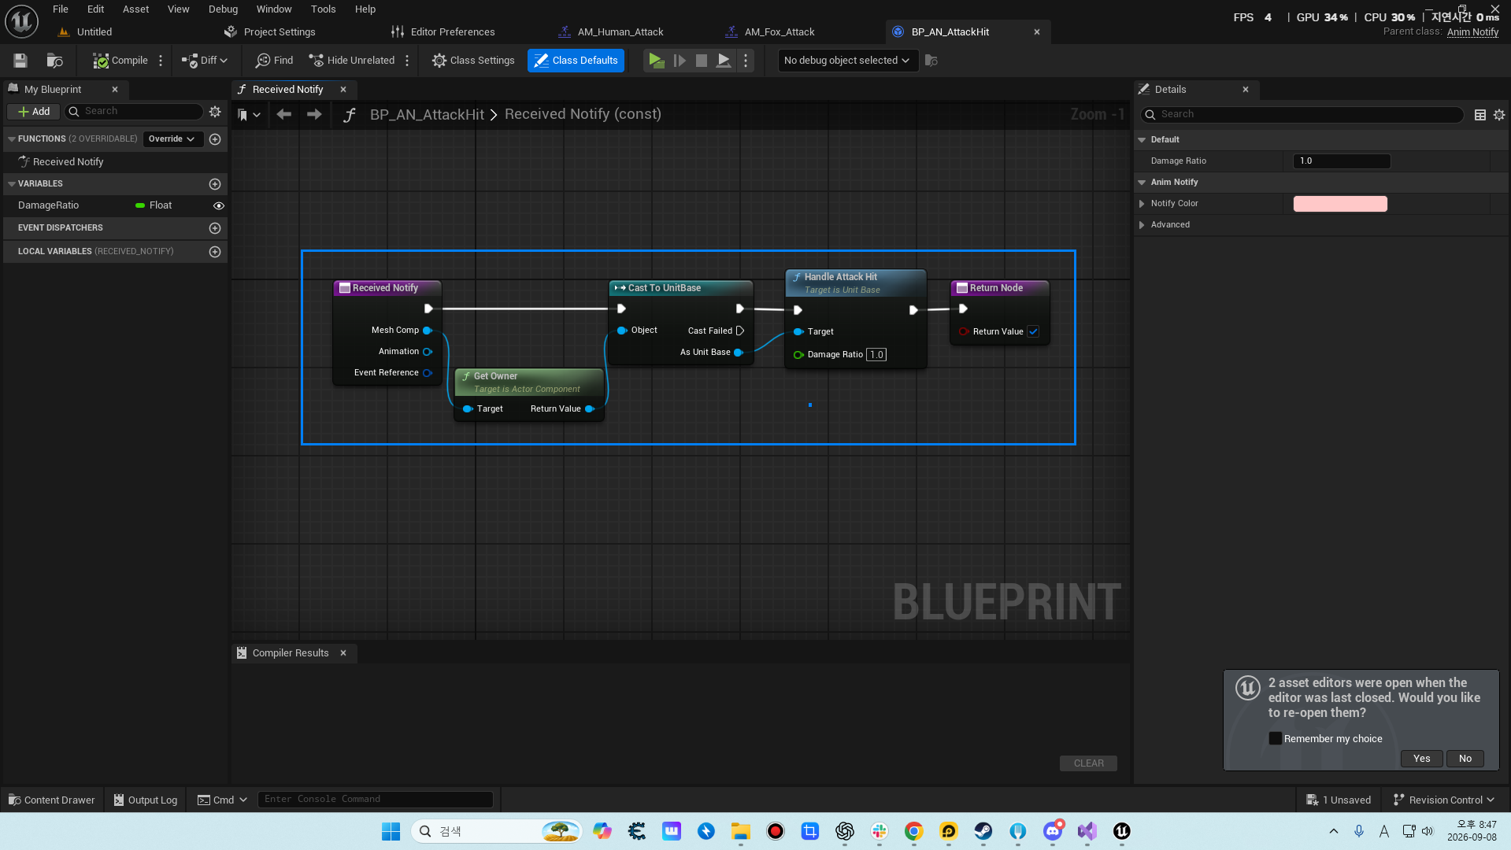Click the Save asset floppy icon
1511x850 pixels.
pyautogui.click(x=20, y=61)
